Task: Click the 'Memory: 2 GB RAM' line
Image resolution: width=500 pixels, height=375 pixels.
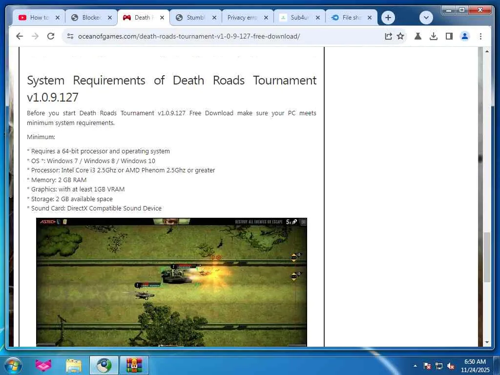Action: click(x=57, y=180)
